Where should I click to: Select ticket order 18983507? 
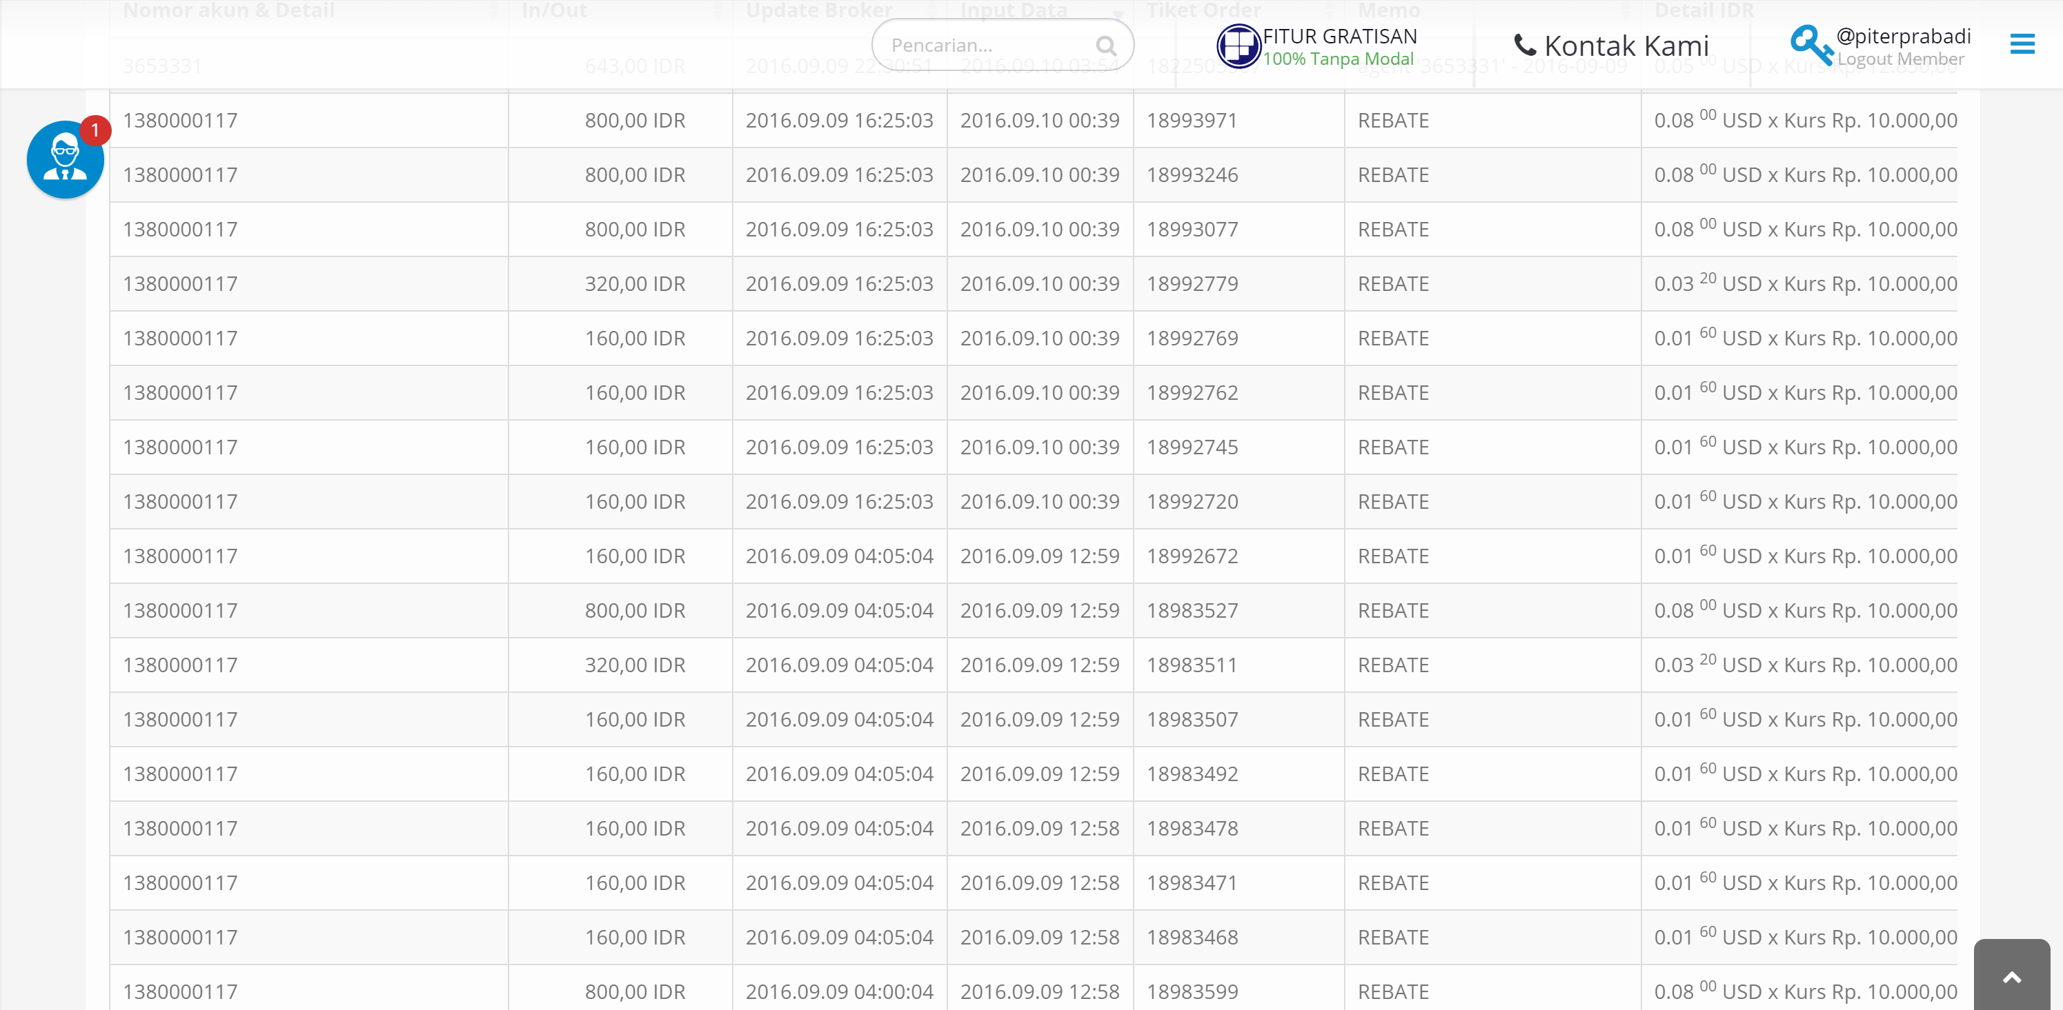point(1192,718)
